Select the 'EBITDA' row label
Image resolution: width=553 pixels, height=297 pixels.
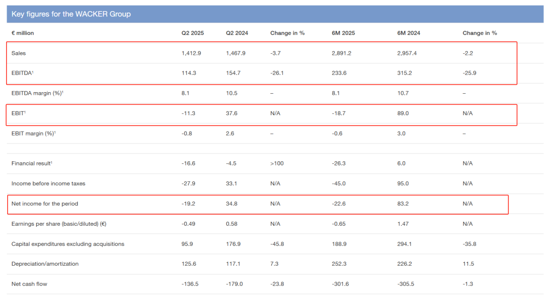click(x=22, y=73)
